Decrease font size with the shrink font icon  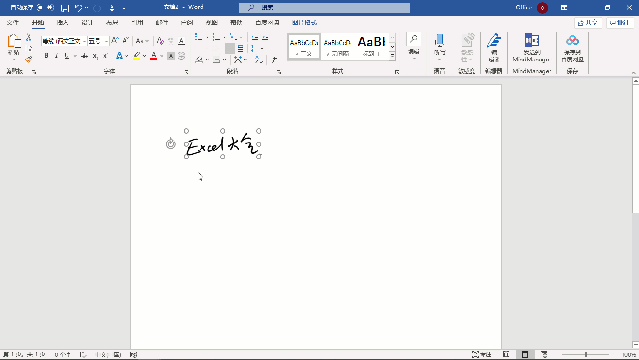(125, 41)
